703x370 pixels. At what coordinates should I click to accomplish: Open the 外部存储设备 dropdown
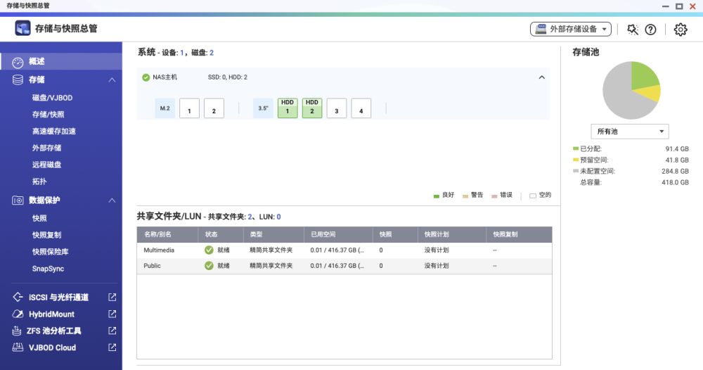point(570,29)
